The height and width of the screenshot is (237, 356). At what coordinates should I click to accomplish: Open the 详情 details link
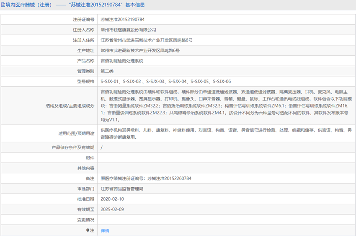click(105, 230)
